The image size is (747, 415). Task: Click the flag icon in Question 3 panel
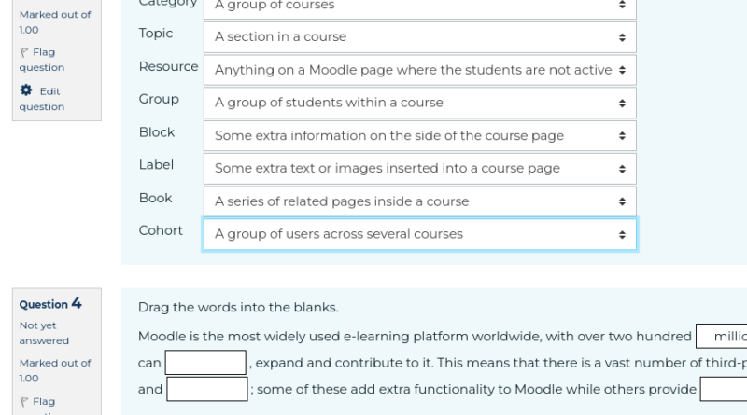(x=24, y=52)
